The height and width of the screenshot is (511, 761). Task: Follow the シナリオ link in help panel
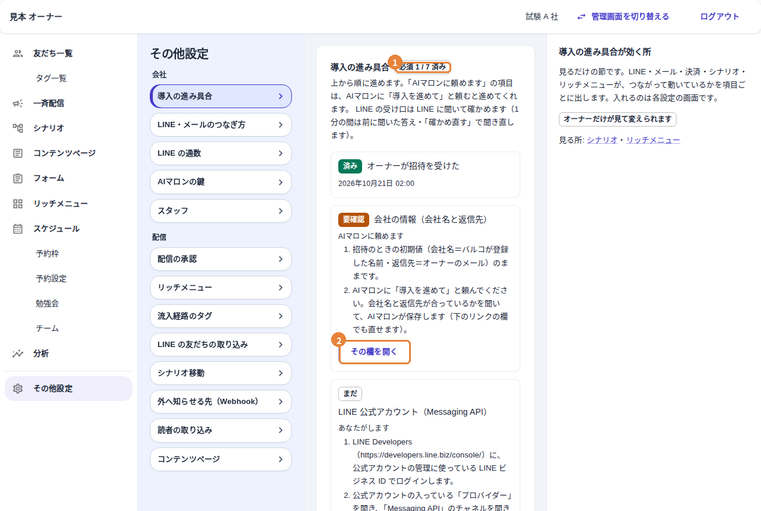[x=602, y=140]
